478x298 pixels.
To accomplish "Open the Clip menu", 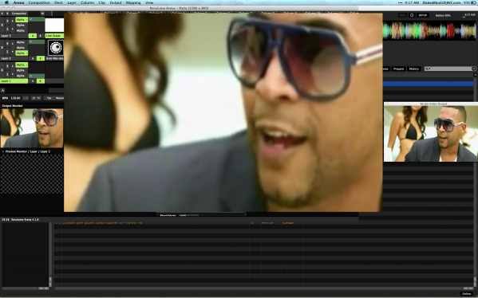I will coord(102,2).
